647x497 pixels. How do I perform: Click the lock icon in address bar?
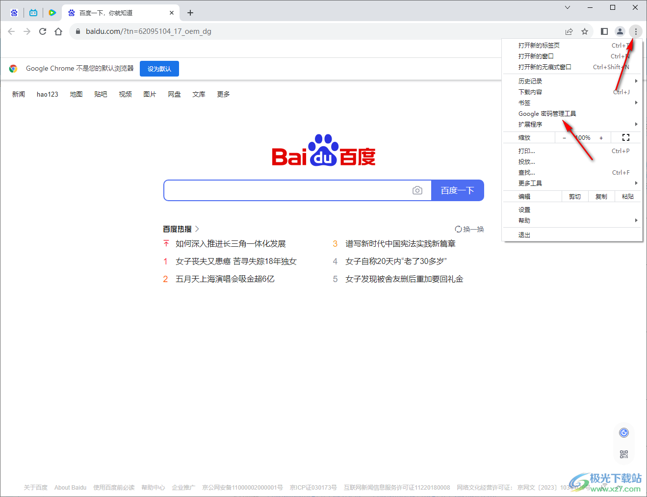(x=78, y=31)
